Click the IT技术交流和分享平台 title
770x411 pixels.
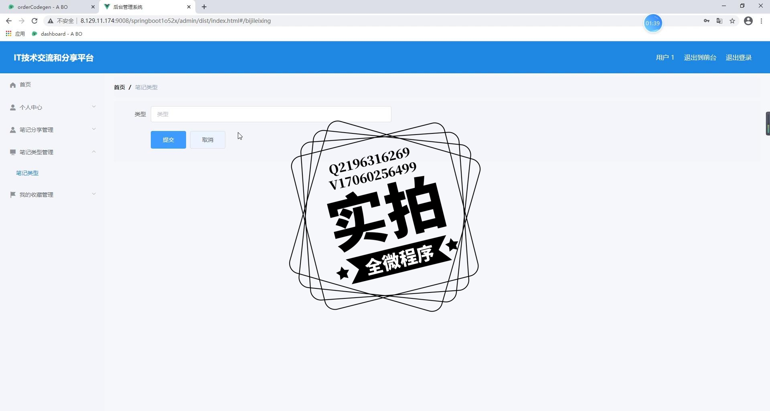click(54, 58)
